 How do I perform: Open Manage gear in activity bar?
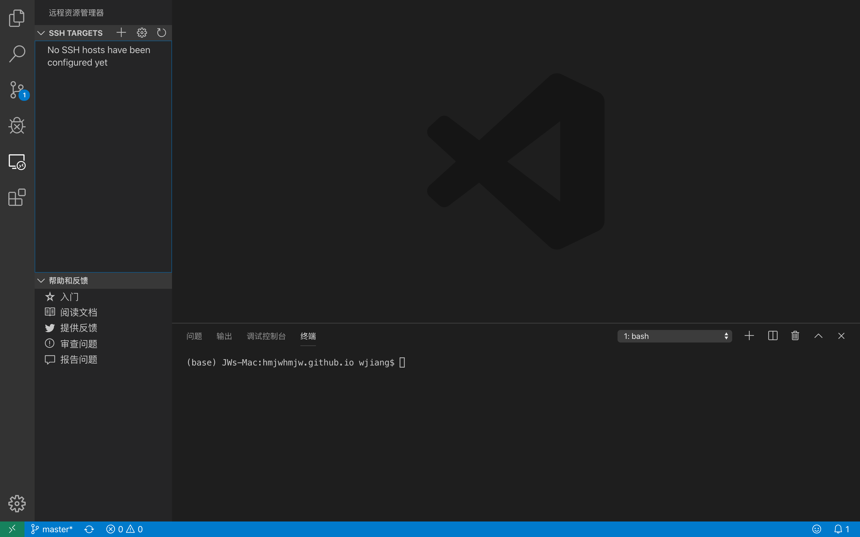point(17,504)
